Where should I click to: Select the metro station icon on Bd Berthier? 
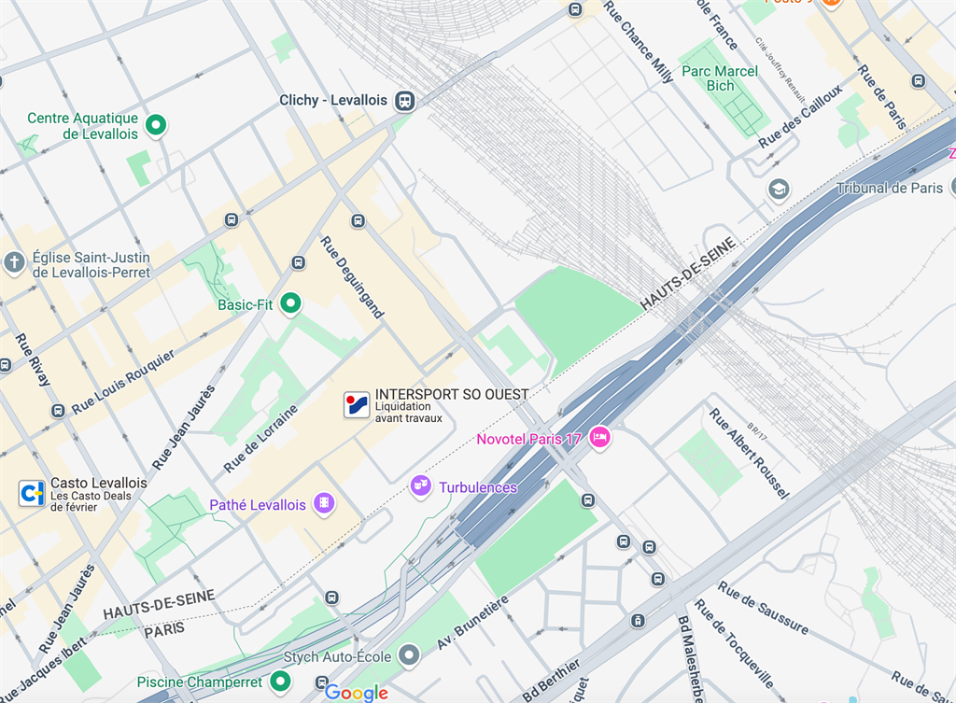638,621
